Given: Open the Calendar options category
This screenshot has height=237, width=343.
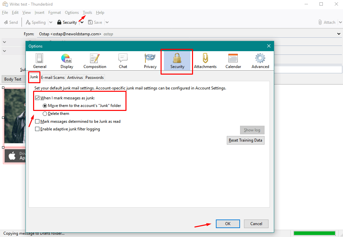Looking at the screenshot, I should [x=233, y=61].
